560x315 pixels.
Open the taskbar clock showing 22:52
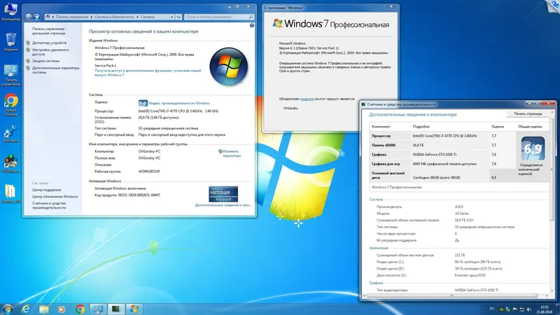pos(544,309)
